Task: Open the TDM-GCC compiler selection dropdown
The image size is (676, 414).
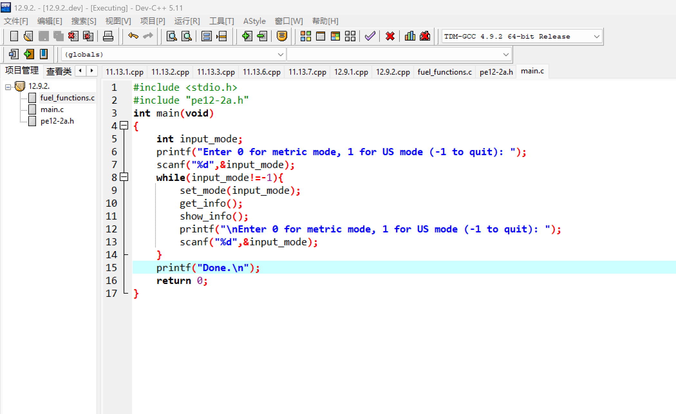Action: (596, 36)
